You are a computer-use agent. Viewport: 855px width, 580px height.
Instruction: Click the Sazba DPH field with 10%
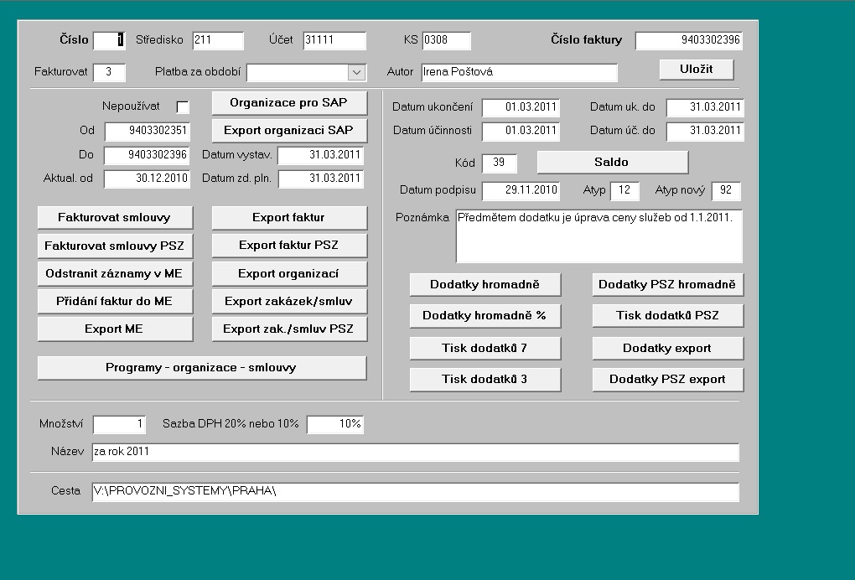click(x=334, y=425)
